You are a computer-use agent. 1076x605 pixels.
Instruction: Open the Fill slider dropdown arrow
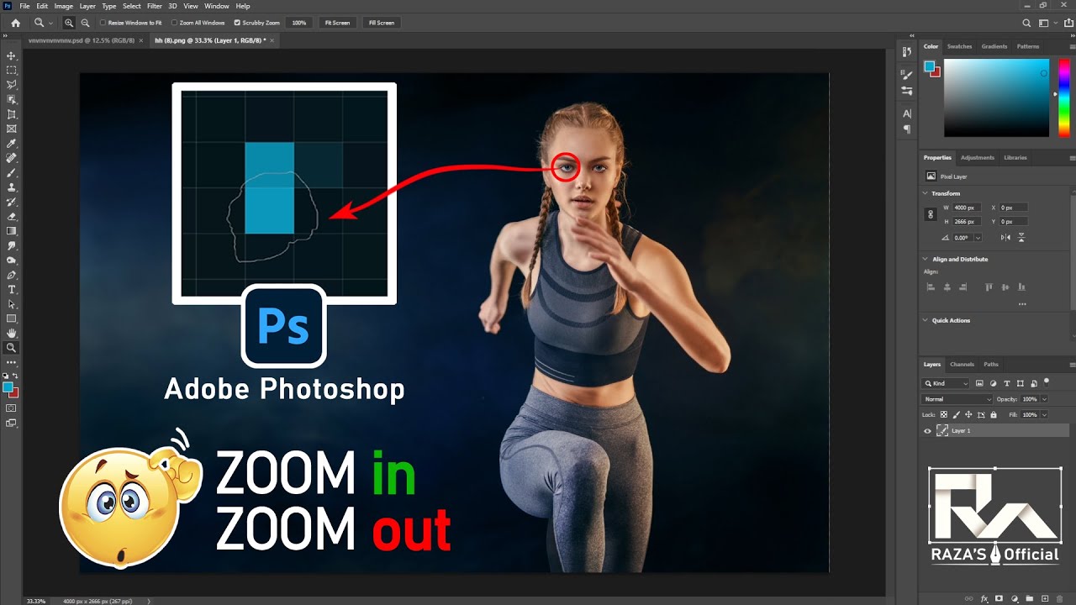(1045, 414)
